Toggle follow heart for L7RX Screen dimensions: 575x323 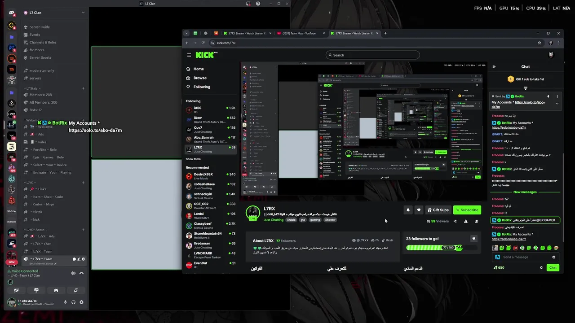419,210
